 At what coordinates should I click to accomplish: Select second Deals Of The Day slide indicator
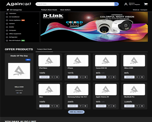[x=21, y=93]
